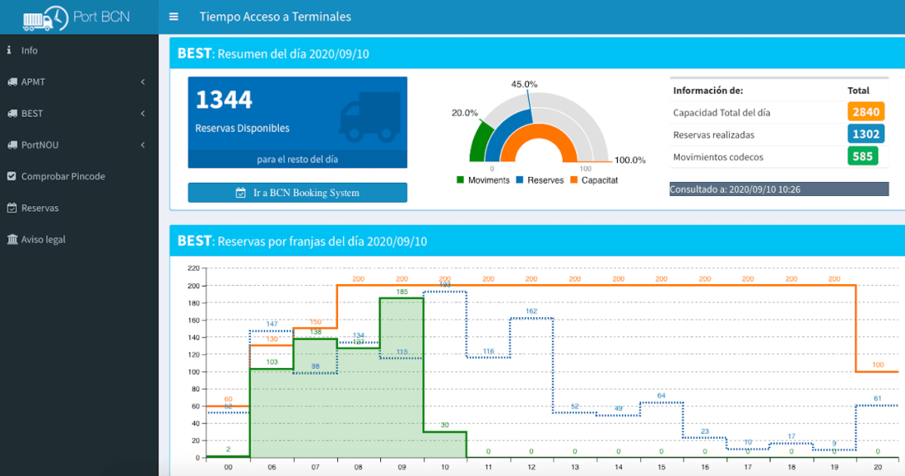Click 'Movimientos codecos' row label
The image size is (905, 476).
(x=718, y=156)
